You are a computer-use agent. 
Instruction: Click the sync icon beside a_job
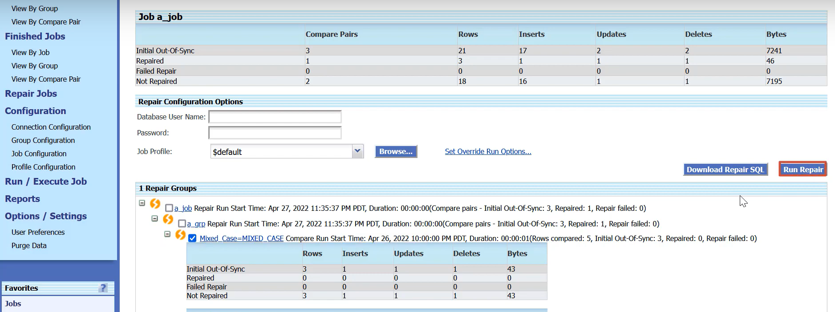tap(155, 204)
